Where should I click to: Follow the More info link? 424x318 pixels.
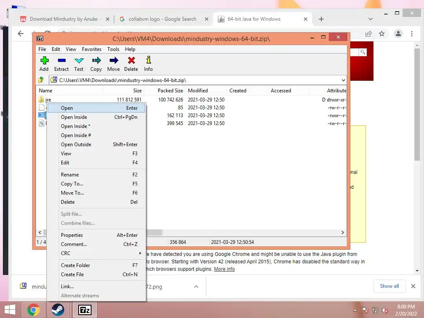coord(224,269)
